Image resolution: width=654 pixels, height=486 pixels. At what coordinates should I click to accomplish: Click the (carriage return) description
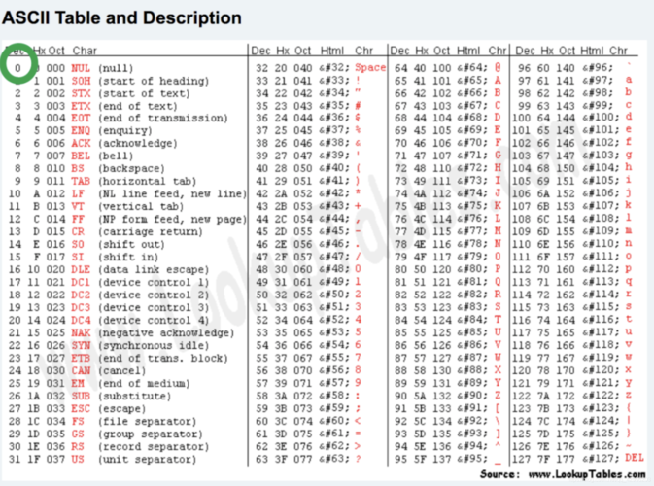click(x=151, y=231)
